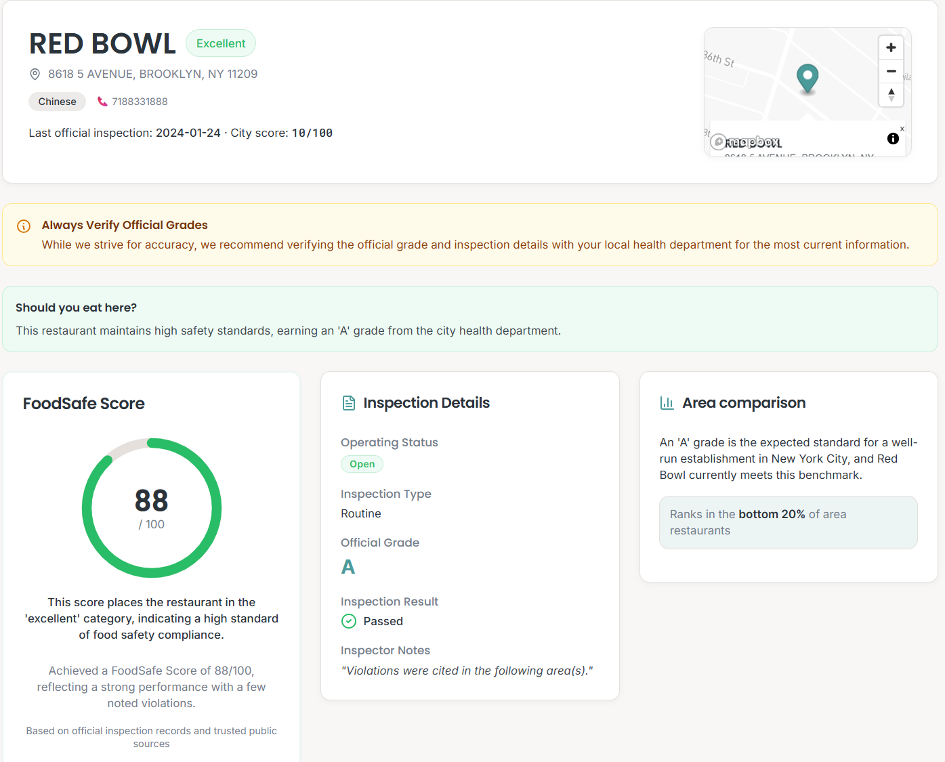
Task: Click the green Passed checkmark icon
Action: tap(349, 621)
